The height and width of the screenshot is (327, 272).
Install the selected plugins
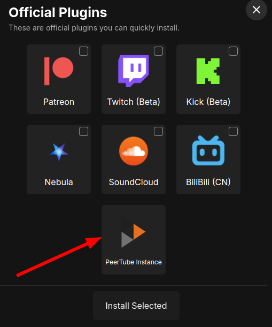(136, 306)
